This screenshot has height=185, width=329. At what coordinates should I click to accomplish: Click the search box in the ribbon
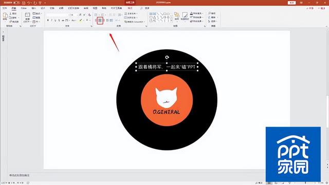pyautogui.click(x=145, y=8)
